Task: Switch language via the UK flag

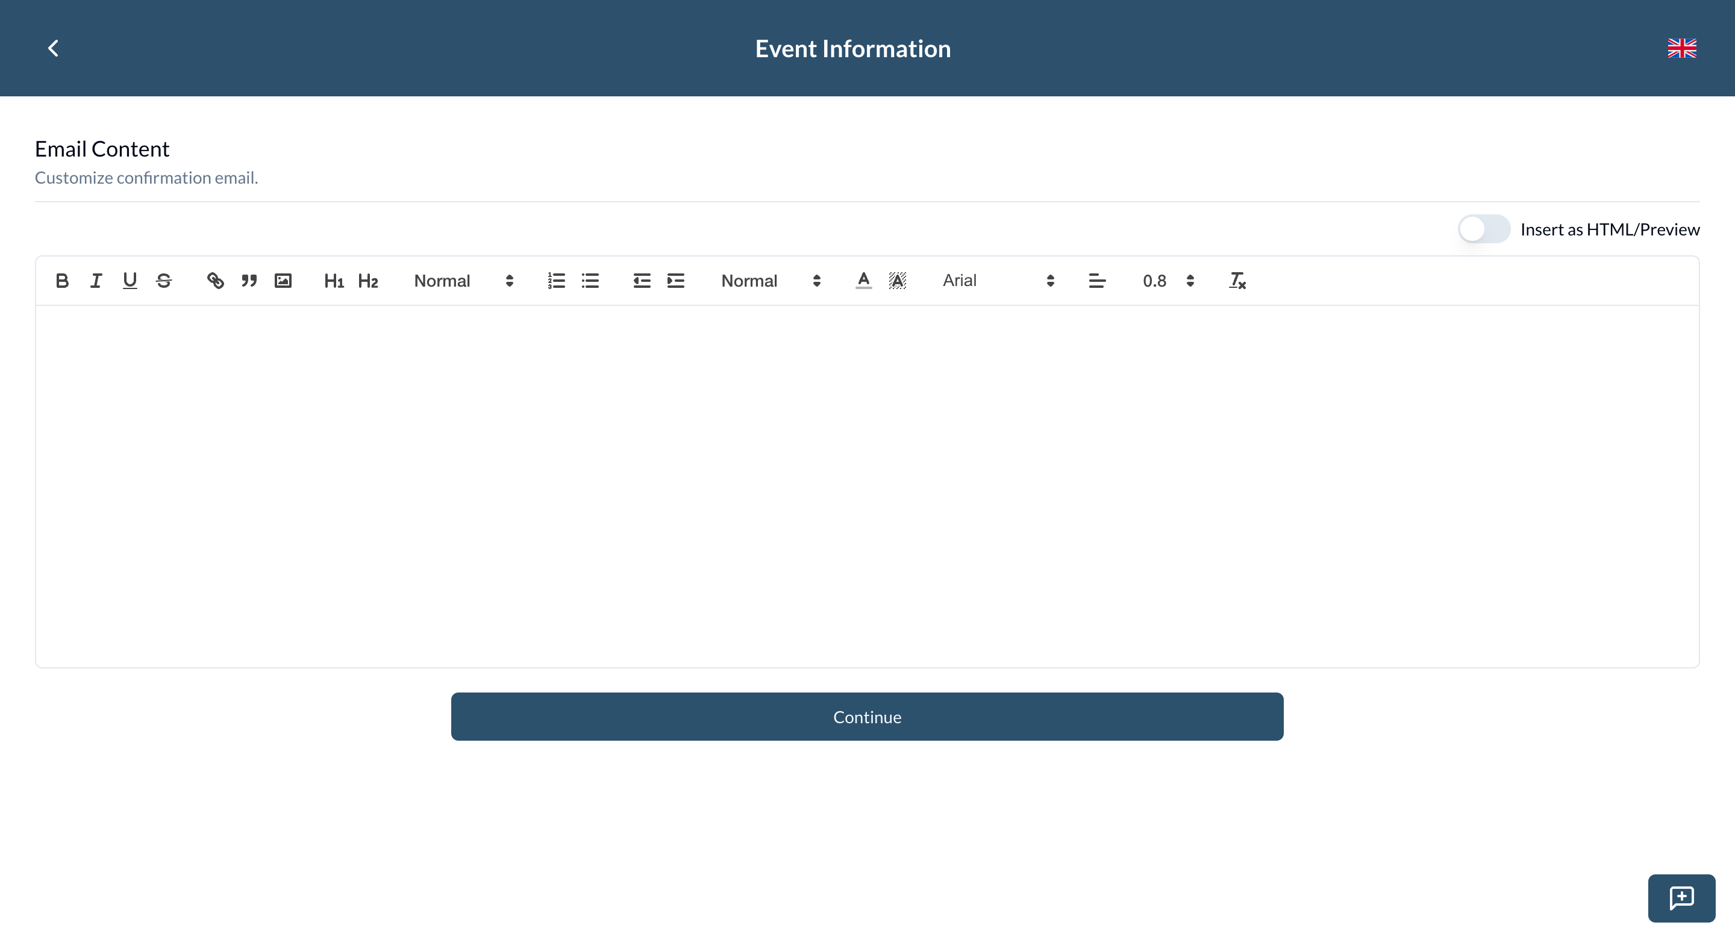Action: tap(1682, 48)
